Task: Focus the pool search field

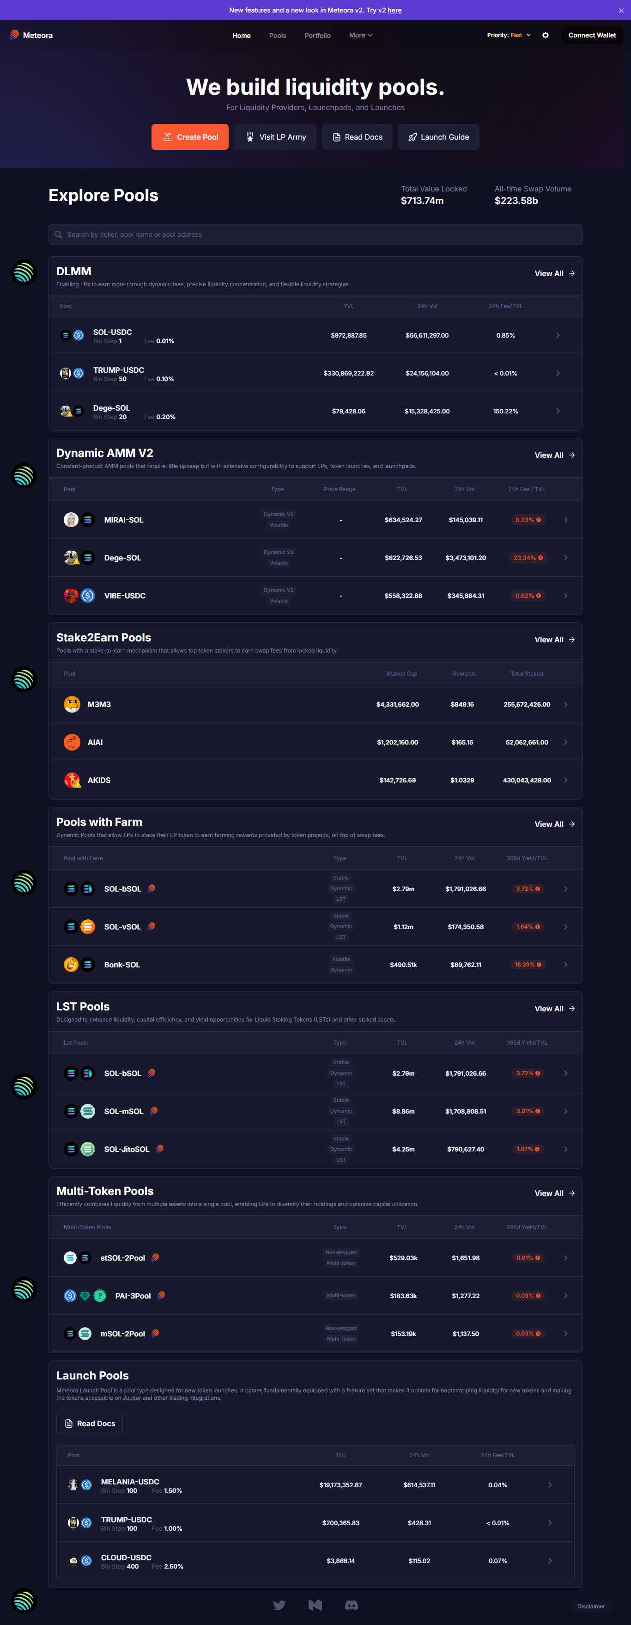Action: point(315,234)
